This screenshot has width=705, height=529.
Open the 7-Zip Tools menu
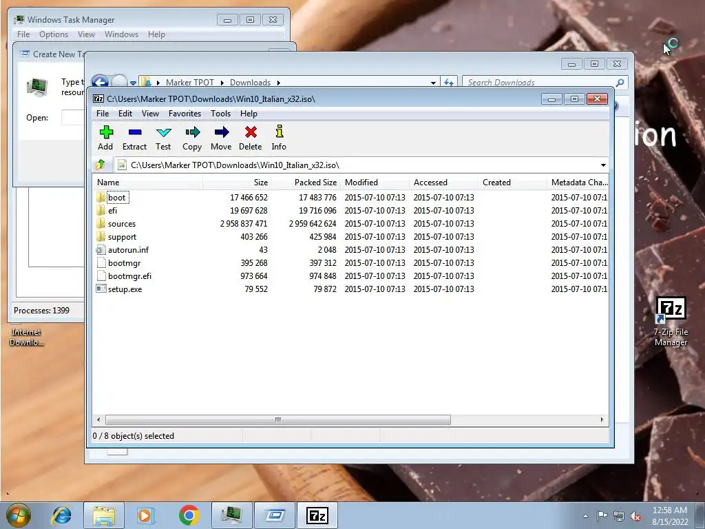(221, 114)
